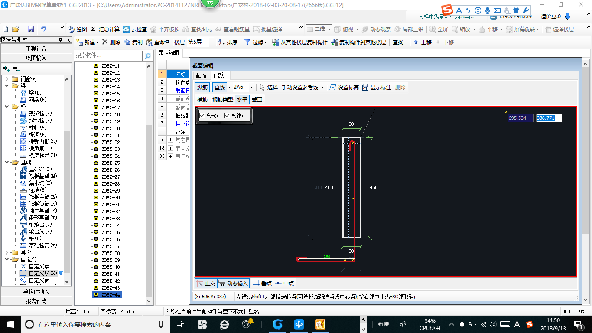Open 单构件输入 navigation section
This screenshot has height=333, width=592.
click(36, 291)
